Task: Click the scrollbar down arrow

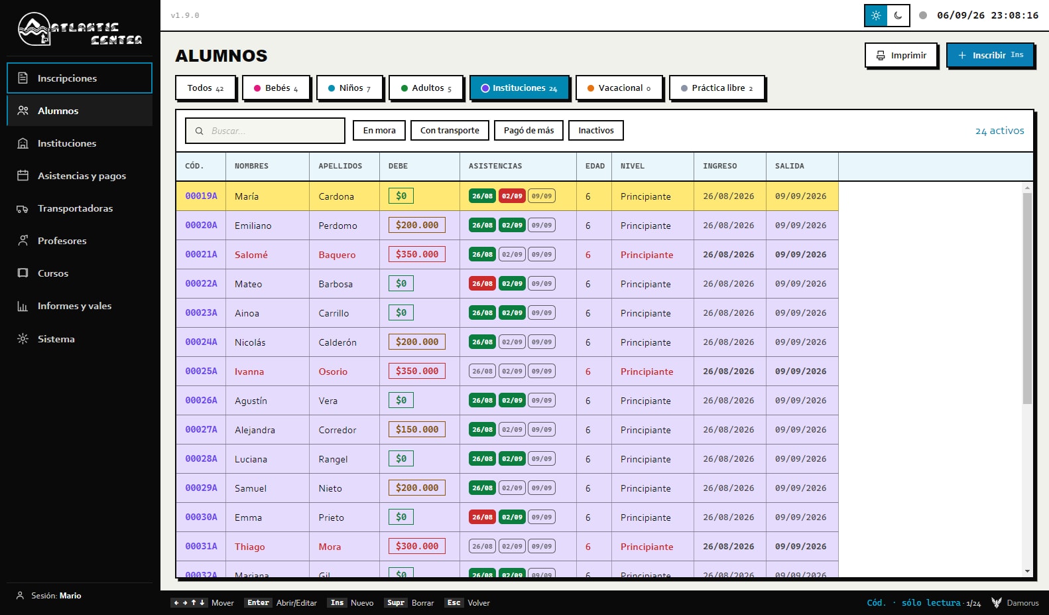Action: click(x=1027, y=571)
